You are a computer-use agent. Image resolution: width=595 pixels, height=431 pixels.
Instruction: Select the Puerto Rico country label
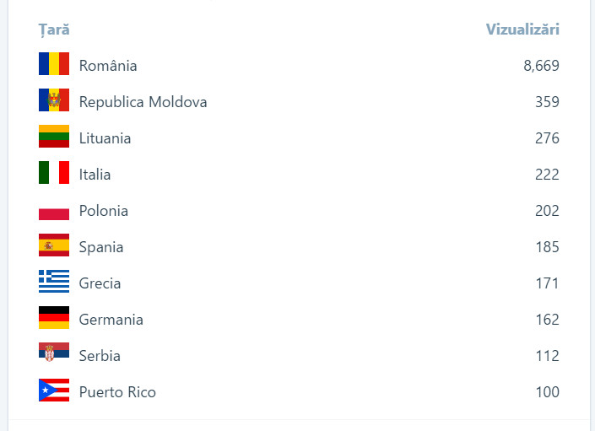[117, 392]
